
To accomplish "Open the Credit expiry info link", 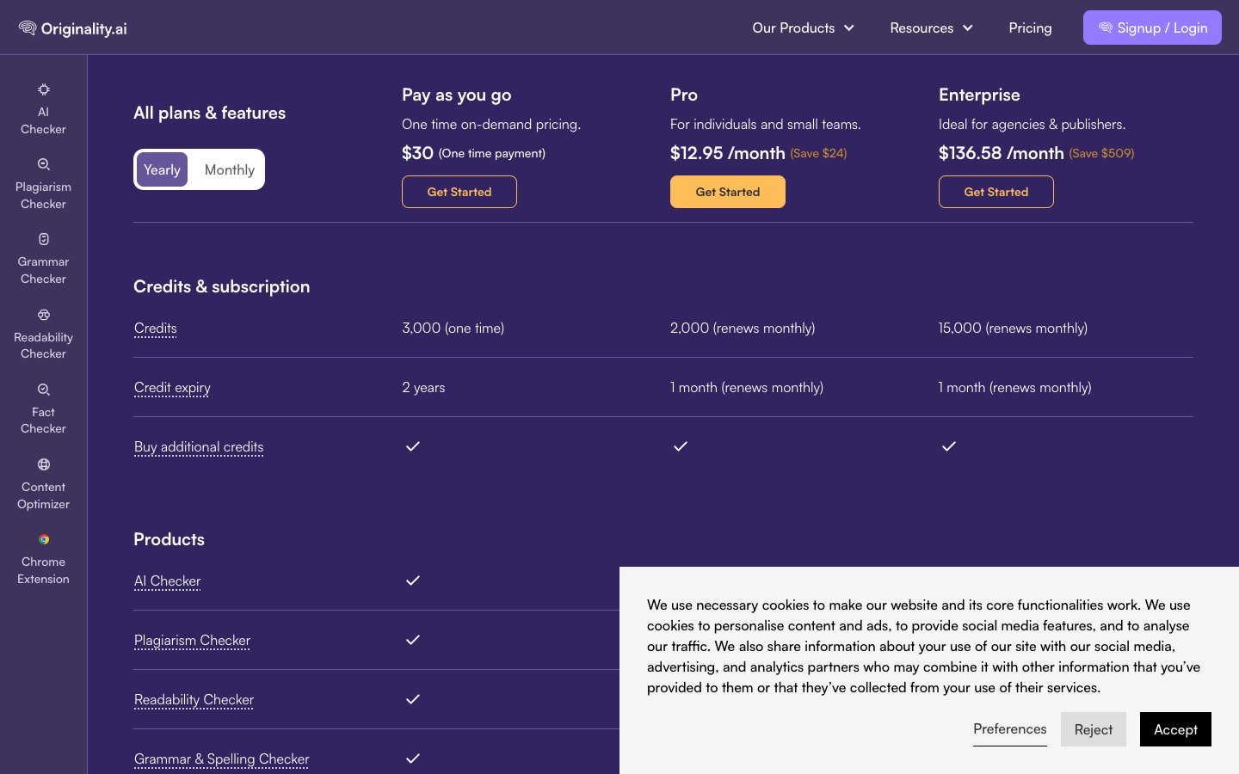I will pyautogui.click(x=172, y=388).
